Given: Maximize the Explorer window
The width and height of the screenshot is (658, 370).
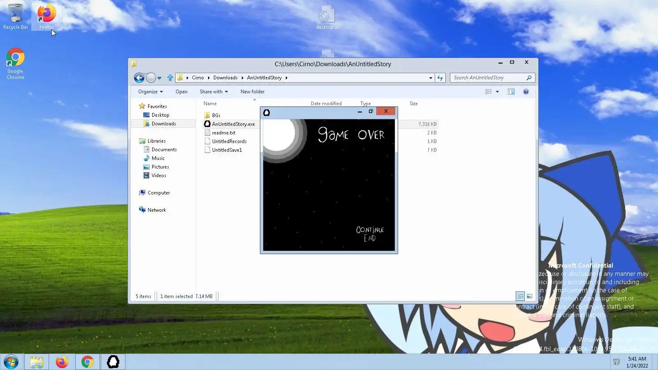Looking at the screenshot, I should (512, 62).
